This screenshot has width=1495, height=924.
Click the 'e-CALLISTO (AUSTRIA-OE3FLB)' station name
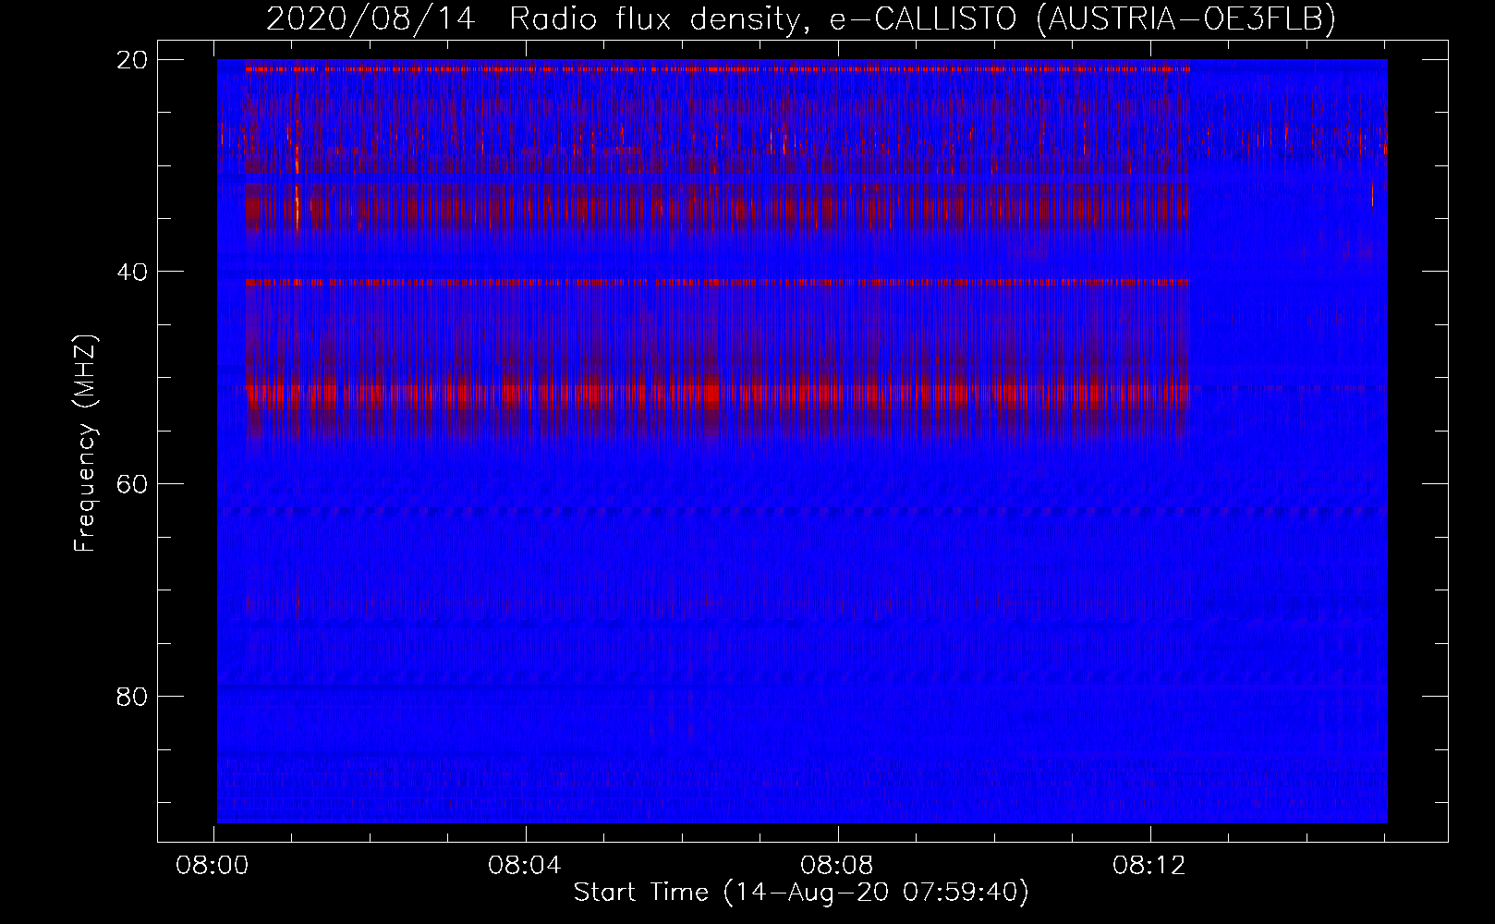pos(1082,19)
